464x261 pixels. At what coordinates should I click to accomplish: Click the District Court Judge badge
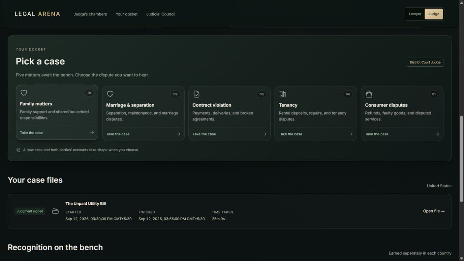(425, 62)
